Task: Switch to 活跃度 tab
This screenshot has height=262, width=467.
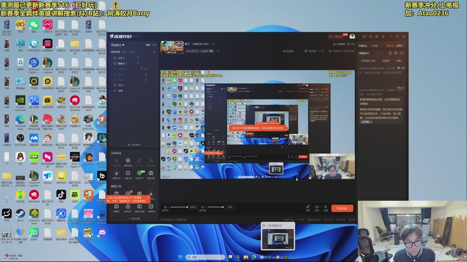Action: [386, 61]
